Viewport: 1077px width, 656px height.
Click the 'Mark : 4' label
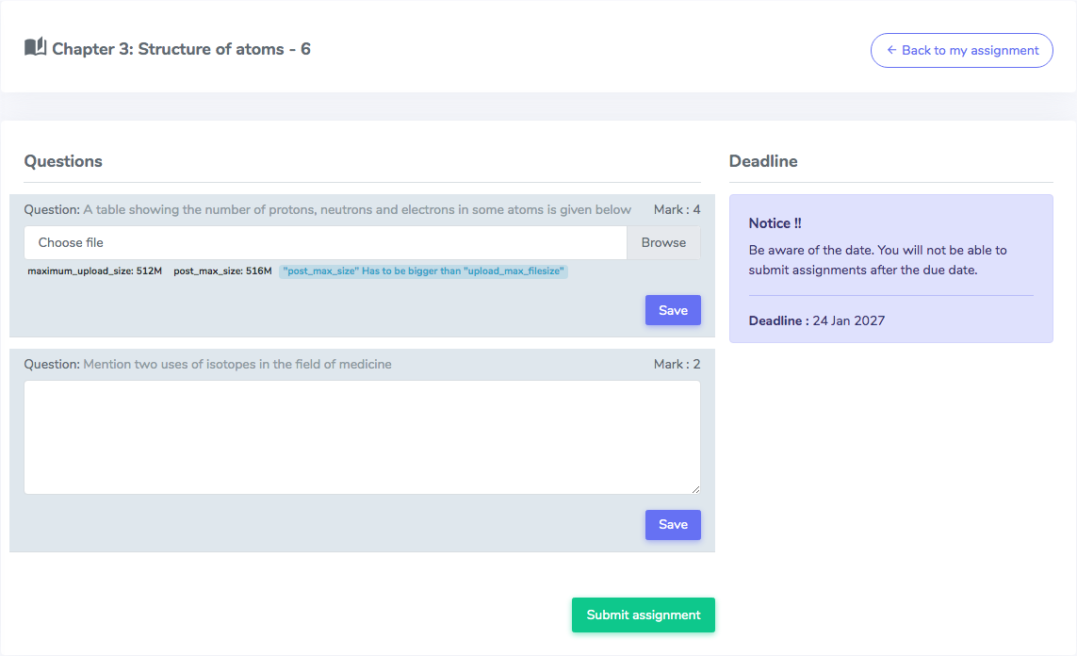677,209
